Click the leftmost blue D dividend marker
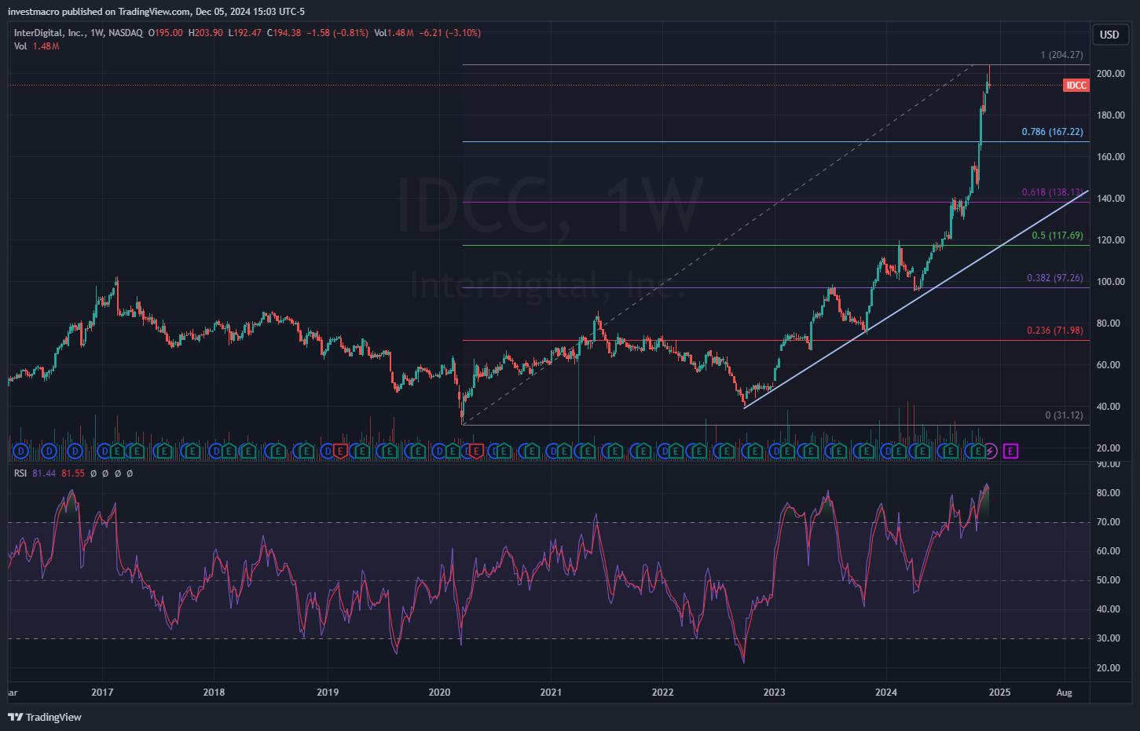This screenshot has height=731, width=1140. [21, 451]
